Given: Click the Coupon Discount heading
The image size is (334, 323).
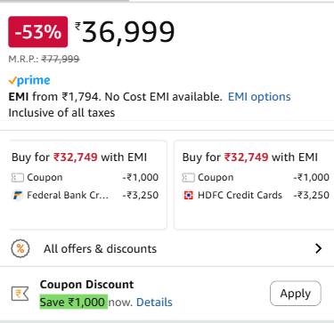Looking at the screenshot, I should 86,285.
